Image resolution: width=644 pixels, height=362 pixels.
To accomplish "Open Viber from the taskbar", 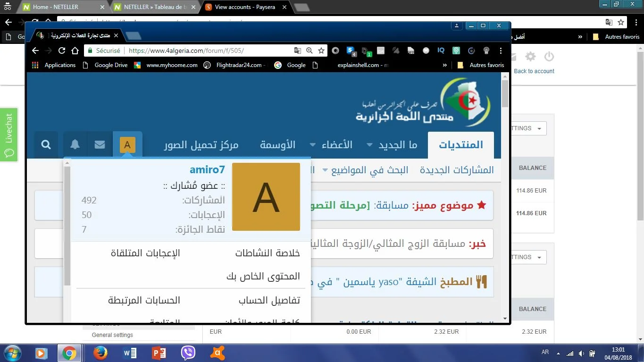I will tap(188, 353).
